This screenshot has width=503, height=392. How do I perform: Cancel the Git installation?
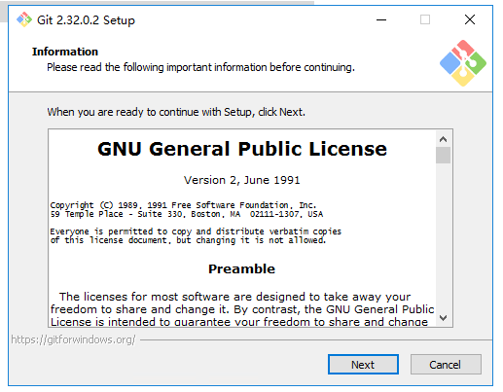(446, 365)
